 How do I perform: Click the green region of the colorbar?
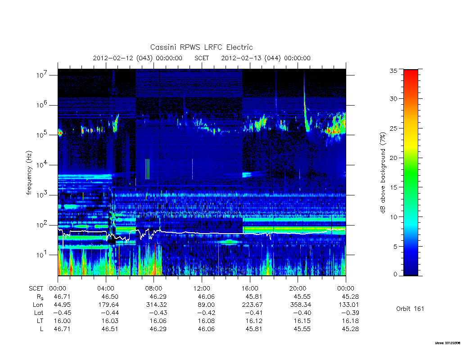point(411,173)
